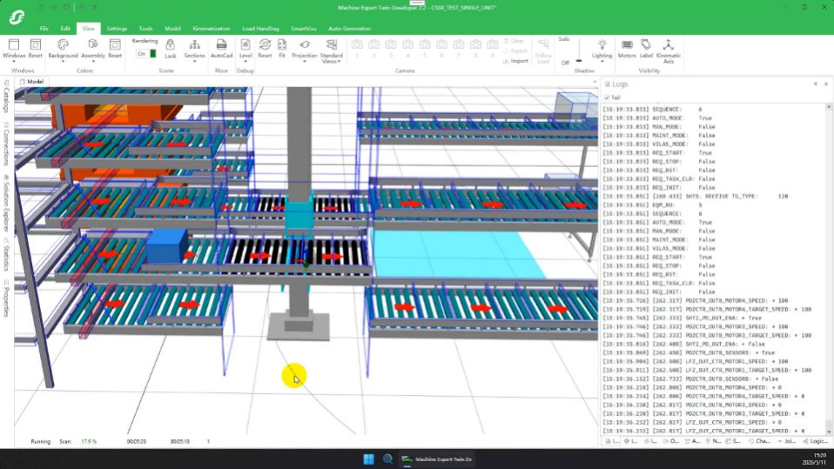Toggle Motors visibility
This screenshot has height=469, width=834.
[627, 48]
